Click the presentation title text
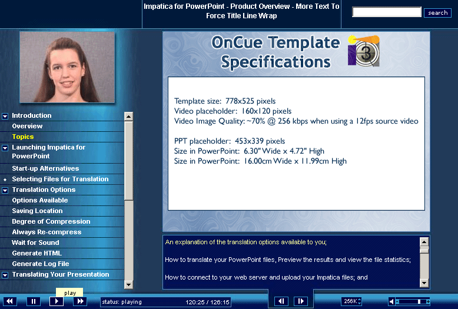 pos(241,11)
